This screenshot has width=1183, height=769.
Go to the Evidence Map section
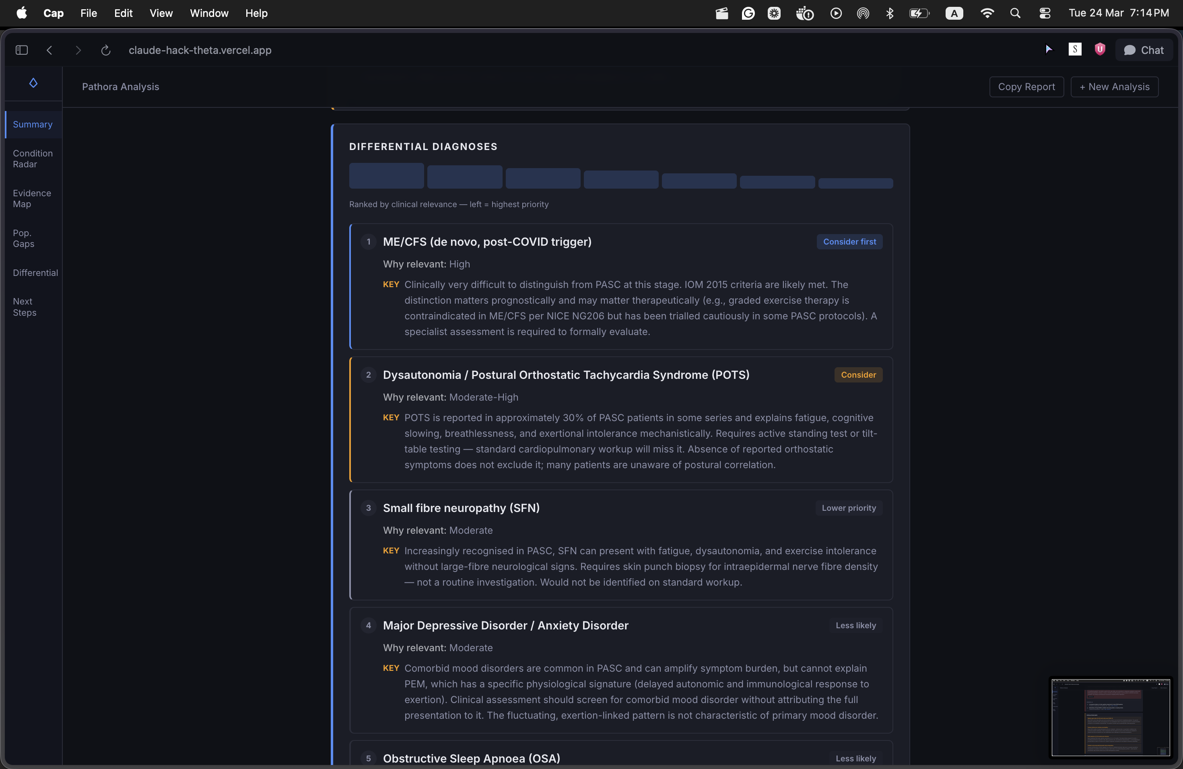[32, 199]
